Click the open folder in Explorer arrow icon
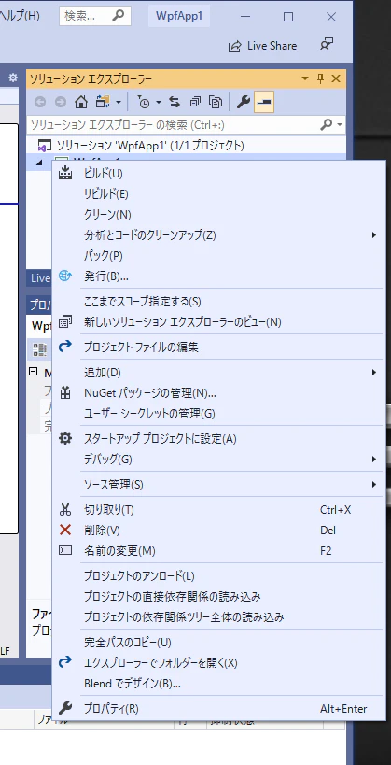Viewport: 391px width, 765px height. [x=64, y=662]
